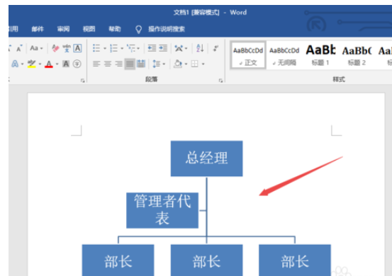Align text right
Image resolution: width=392 pixels, height=276 pixels.
119,64
